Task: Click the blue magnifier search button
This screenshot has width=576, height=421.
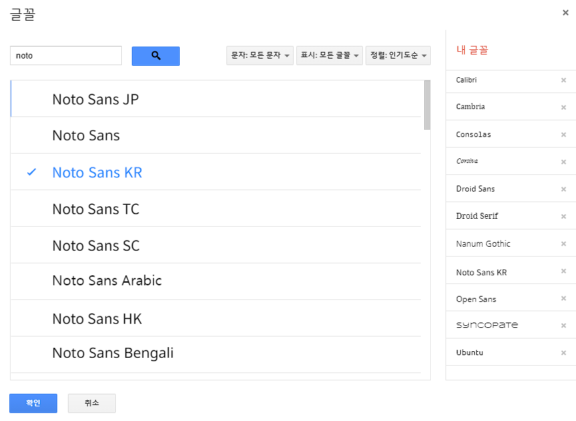Action: pos(156,56)
